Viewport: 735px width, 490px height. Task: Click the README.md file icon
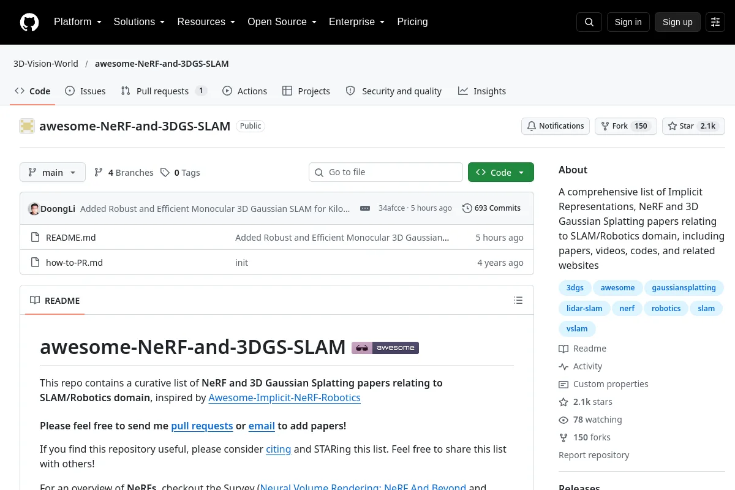[36, 238]
